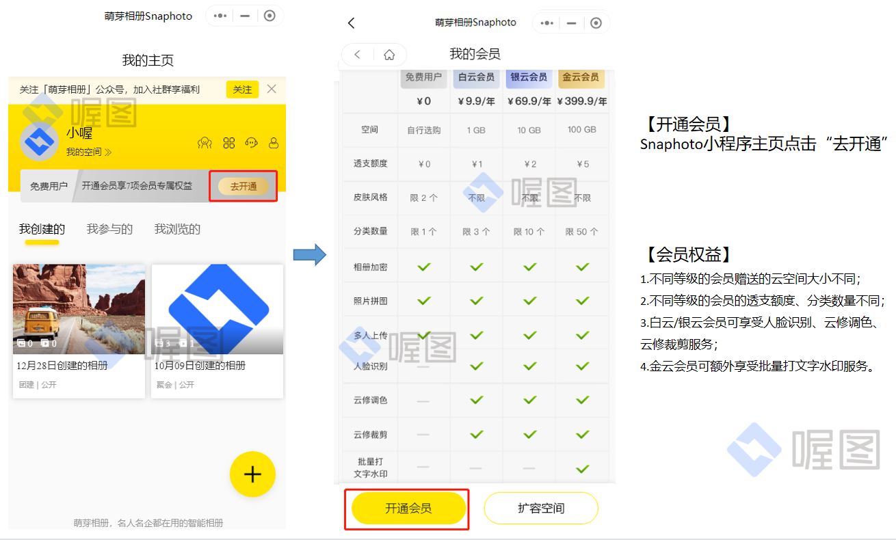Minimize the left Snaphoto mini-program
Screen dimensions: 896x540
(x=245, y=16)
